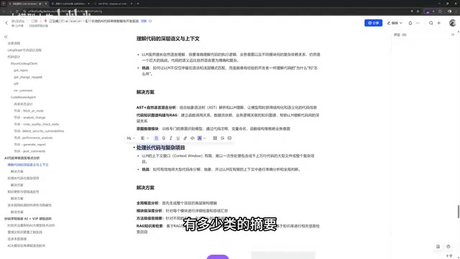Select get_repos outline entry

(x=21, y=71)
